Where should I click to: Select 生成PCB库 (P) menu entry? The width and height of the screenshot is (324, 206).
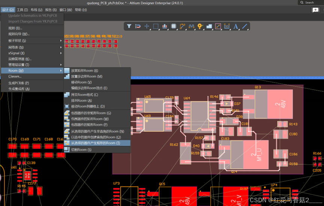pos(33,83)
